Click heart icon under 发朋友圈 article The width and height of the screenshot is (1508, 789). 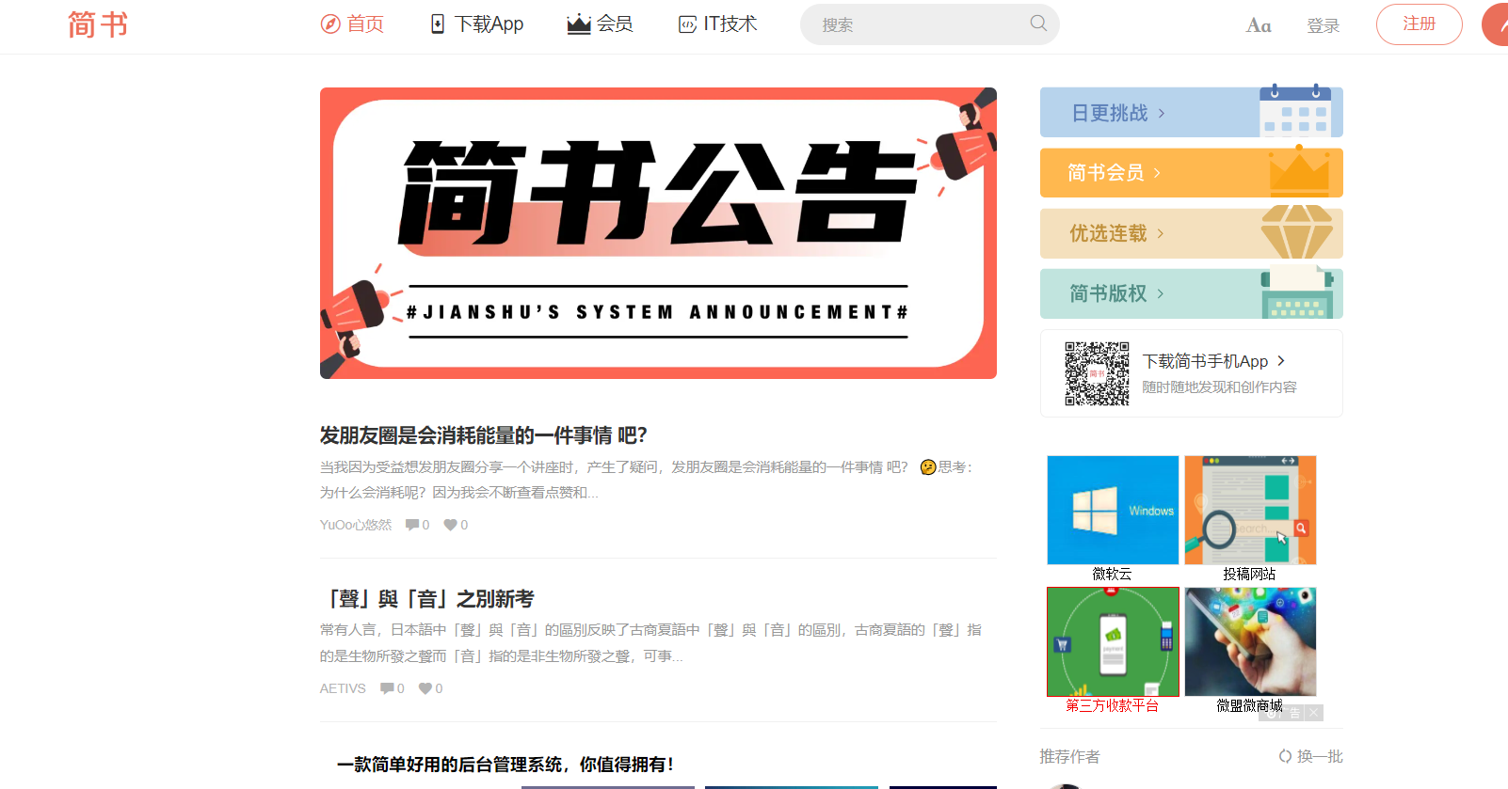[450, 525]
